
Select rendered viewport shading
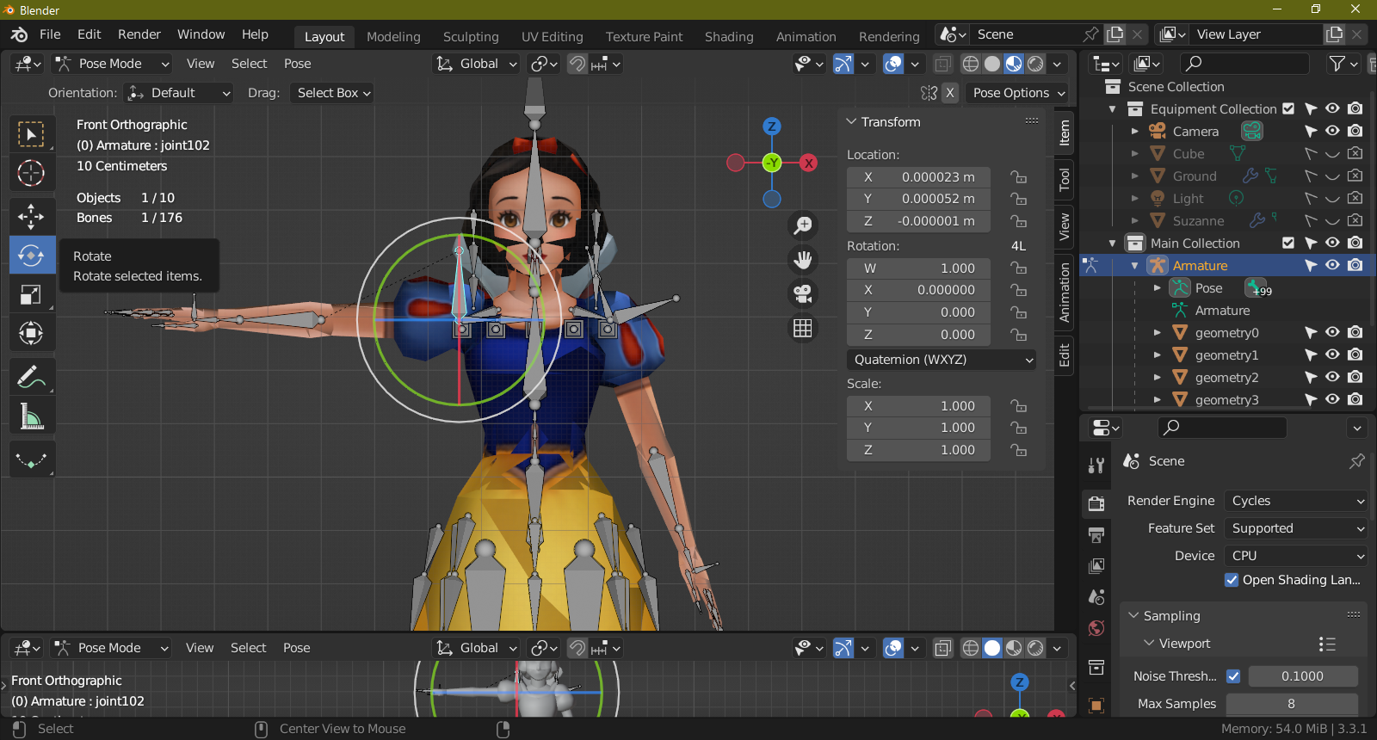(x=1036, y=64)
